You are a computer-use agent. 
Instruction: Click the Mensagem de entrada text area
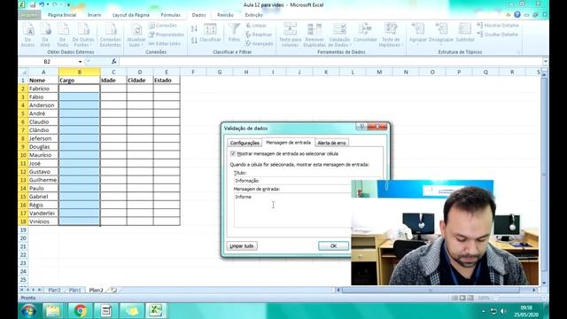(x=292, y=210)
